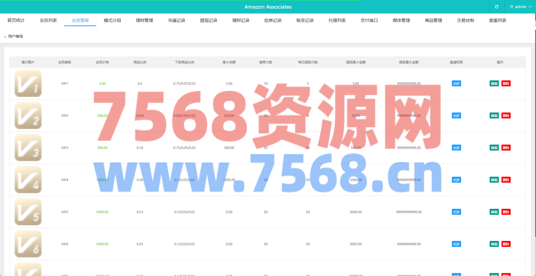The image size is (536, 276).
Task: Click the refresh icon in header
Action: click(496, 7)
